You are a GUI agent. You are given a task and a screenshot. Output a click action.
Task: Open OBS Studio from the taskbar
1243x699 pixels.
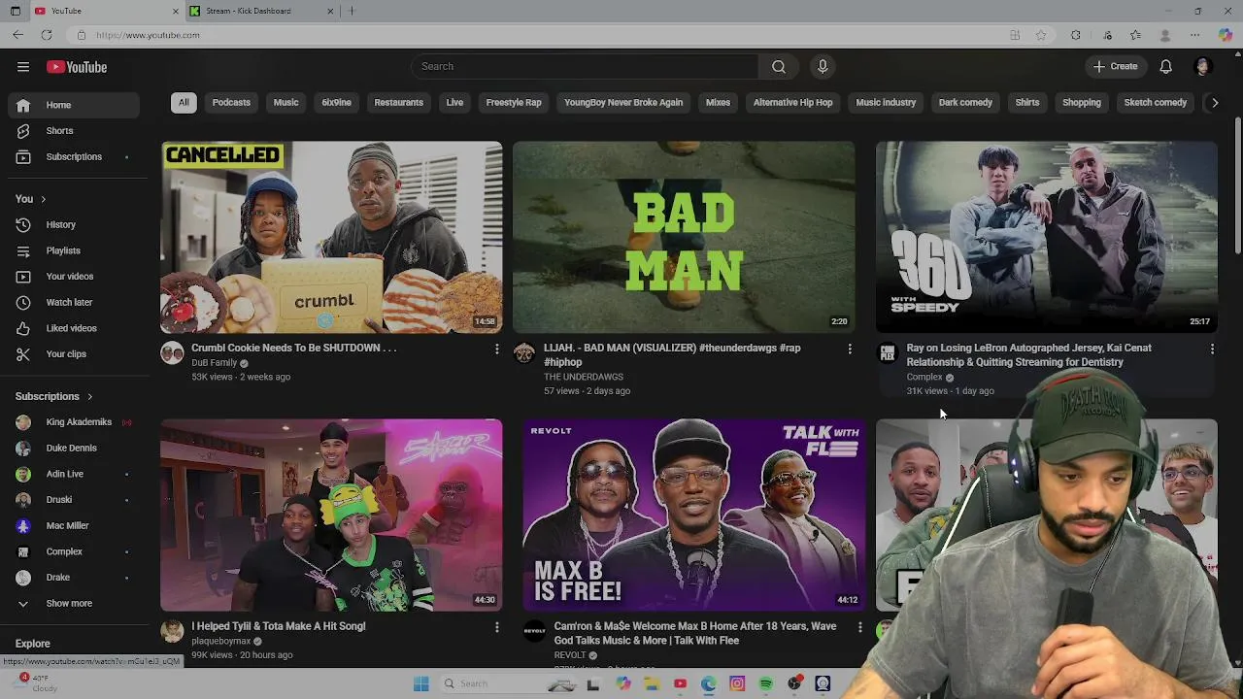pyautogui.click(x=794, y=683)
